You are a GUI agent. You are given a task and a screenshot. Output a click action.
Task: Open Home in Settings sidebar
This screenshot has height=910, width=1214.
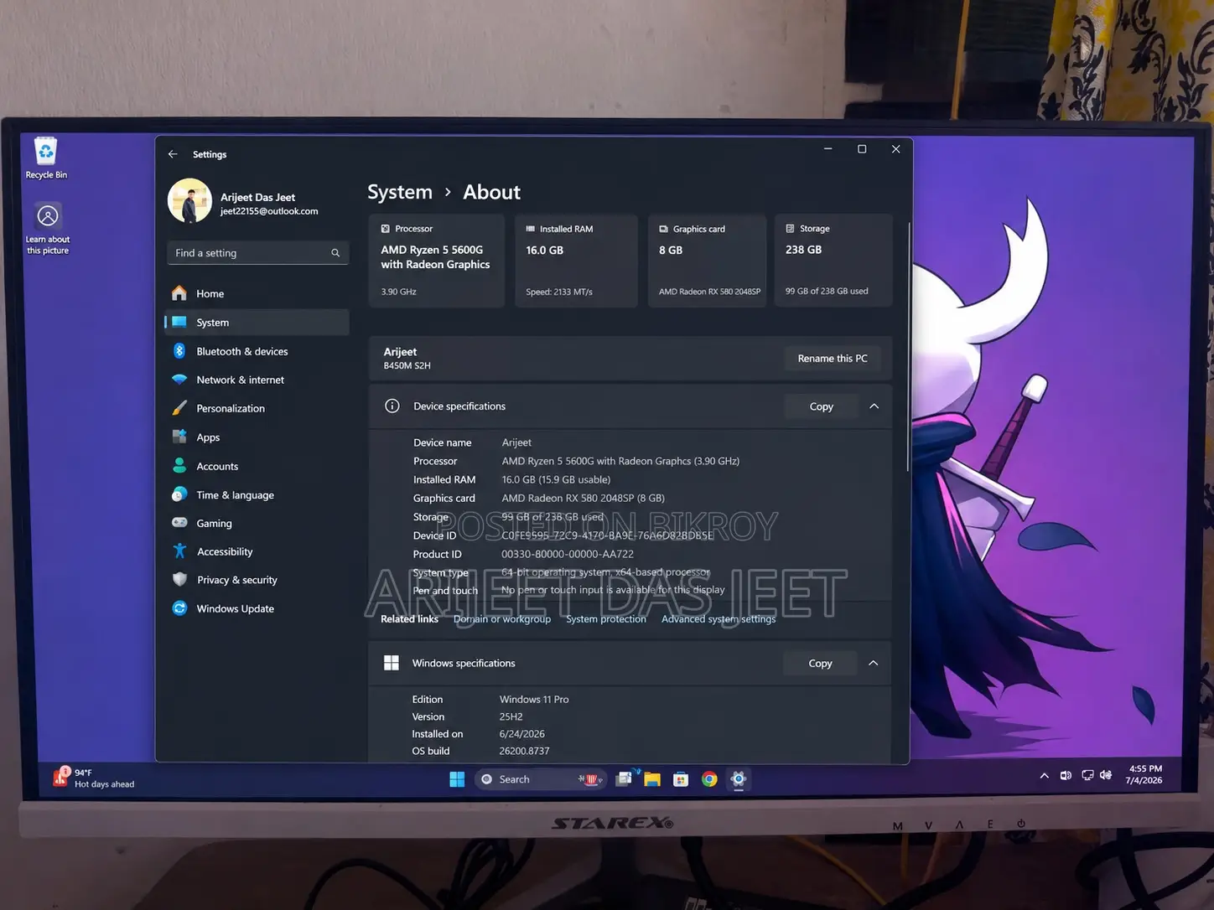(x=257, y=294)
